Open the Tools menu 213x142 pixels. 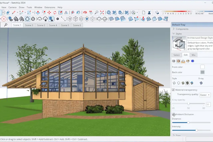[x=29, y=7]
